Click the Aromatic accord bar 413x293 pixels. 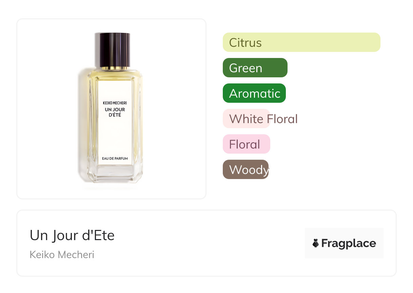[x=254, y=93]
